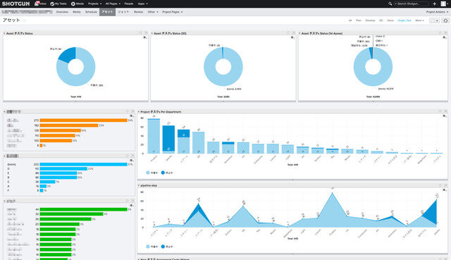Click the plus create icon
Image resolution: width=451 pixels, height=260 pixels.
[x=435, y=4]
